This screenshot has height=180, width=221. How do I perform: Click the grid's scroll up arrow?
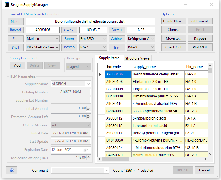point(210,65)
